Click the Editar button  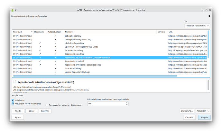[32, 111]
